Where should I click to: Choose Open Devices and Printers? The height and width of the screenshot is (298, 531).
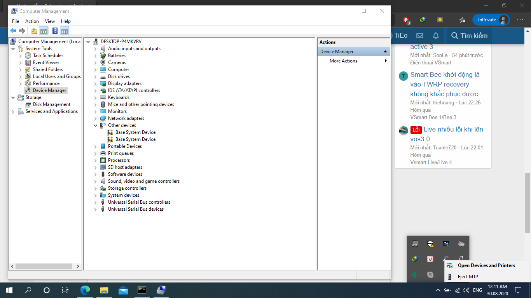[x=486, y=265]
